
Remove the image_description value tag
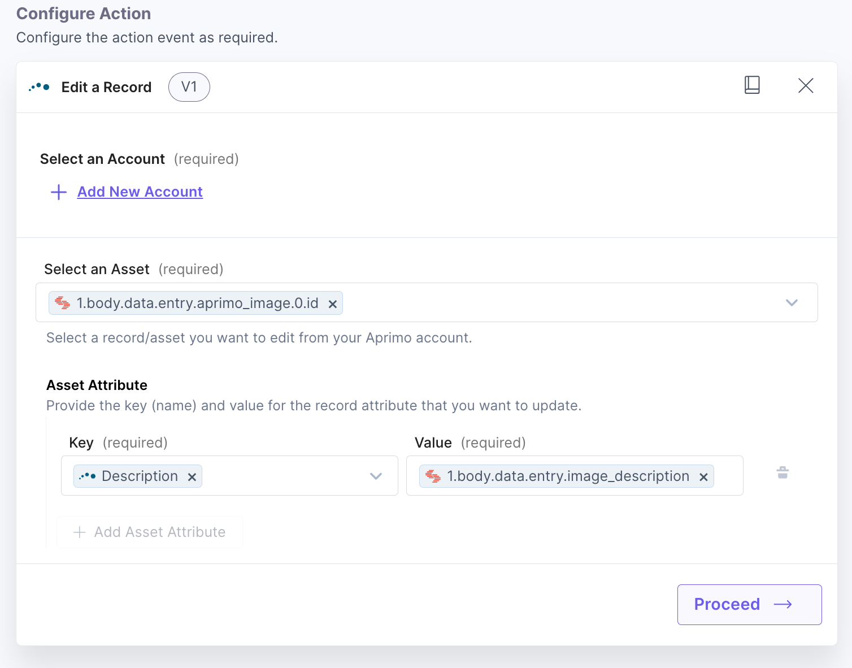click(x=703, y=477)
